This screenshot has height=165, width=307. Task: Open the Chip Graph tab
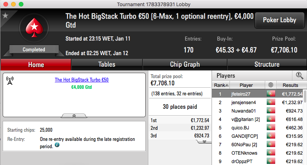tap(185, 65)
